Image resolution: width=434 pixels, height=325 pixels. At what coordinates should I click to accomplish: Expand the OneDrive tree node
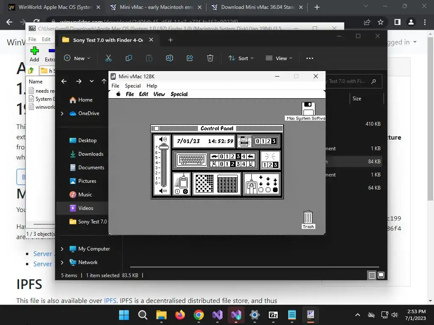(62, 113)
